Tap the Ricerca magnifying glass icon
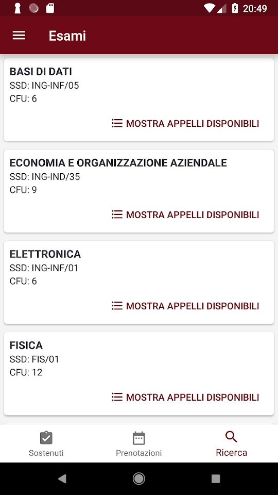Image resolution: width=278 pixels, height=495 pixels. tap(231, 437)
